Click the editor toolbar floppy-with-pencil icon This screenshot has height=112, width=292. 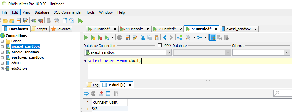(135, 37)
